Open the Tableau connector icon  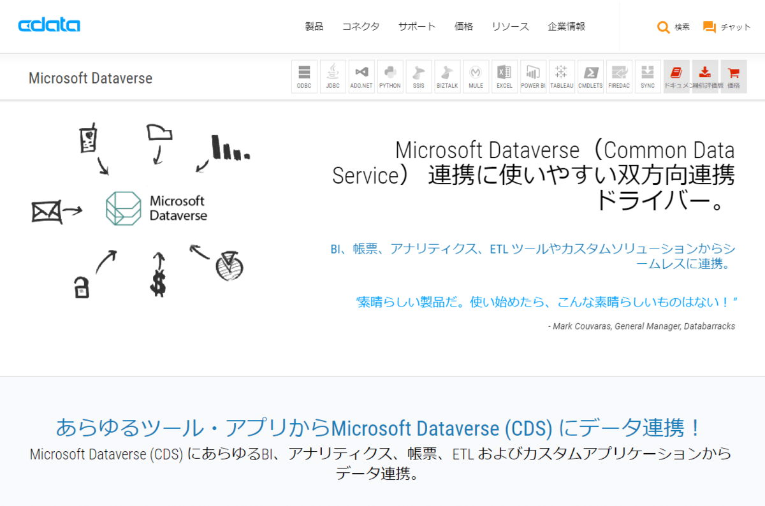(x=562, y=76)
